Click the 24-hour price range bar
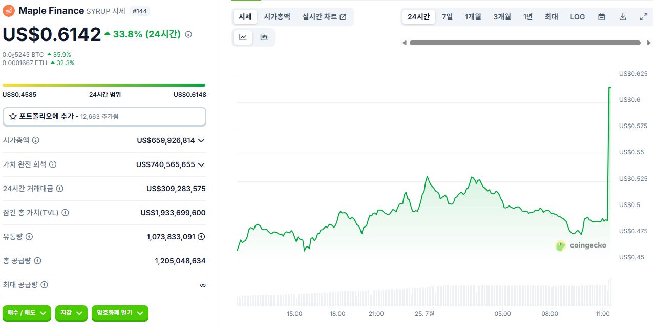This screenshot has width=658, height=330. coord(104,85)
